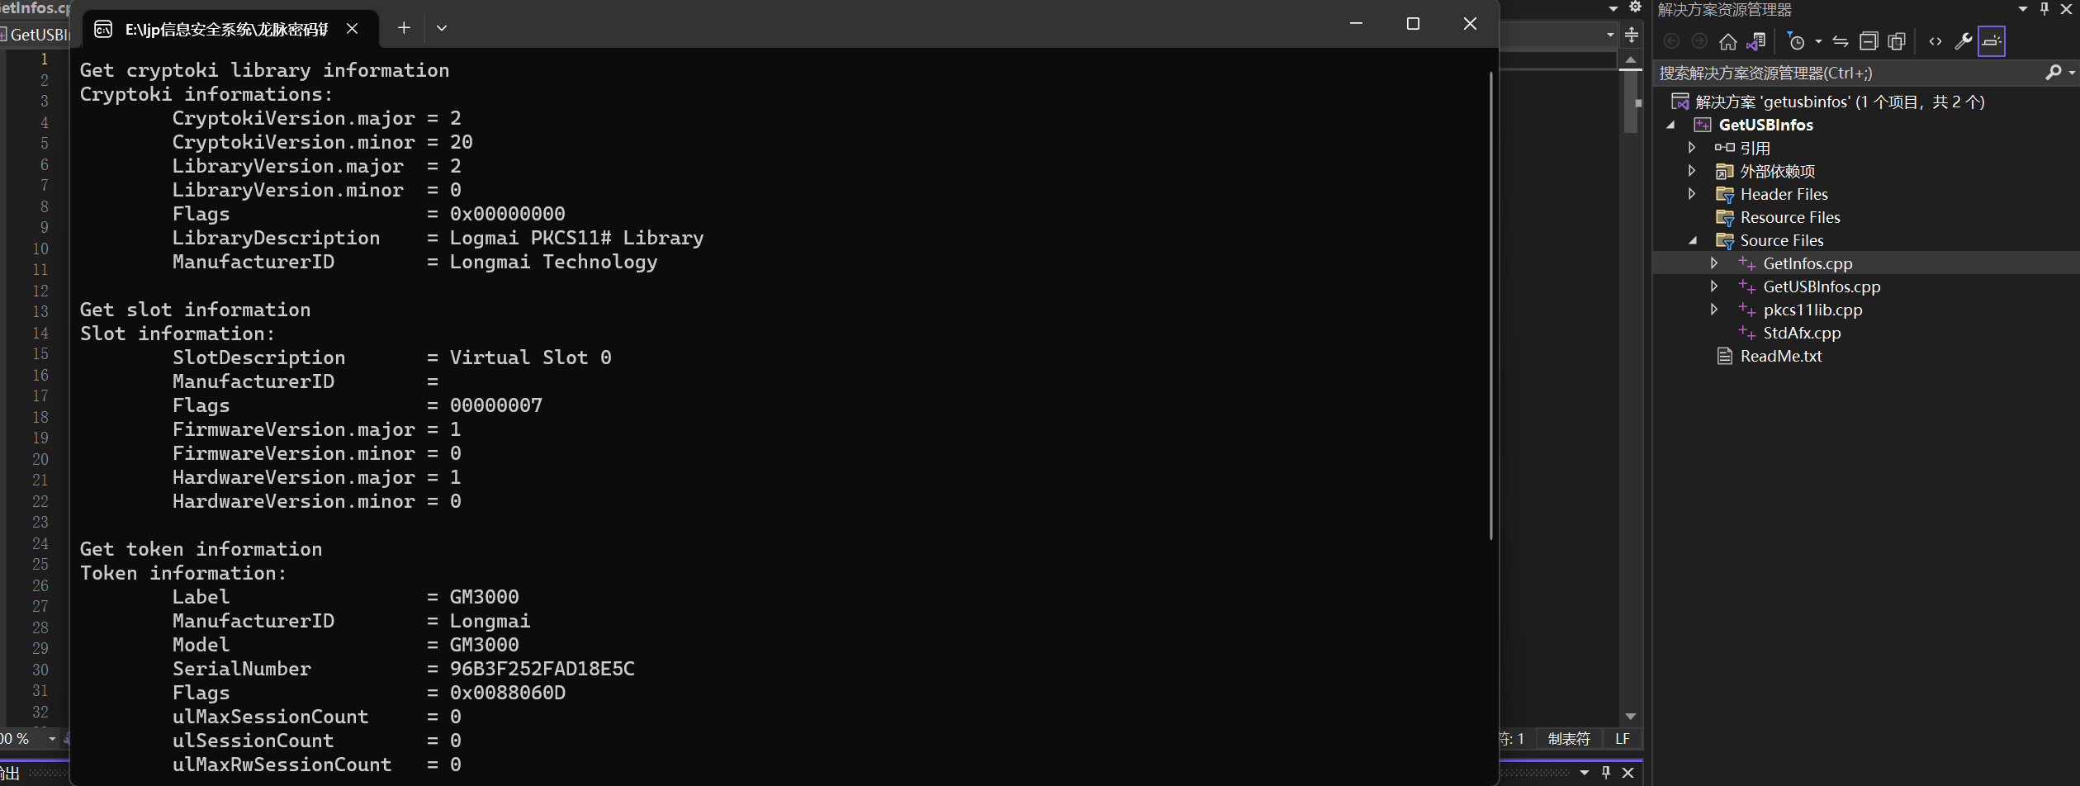This screenshot has width=2080, height=786.
Task: Click the terminal tab's console icon
Action: click(103, 29)
